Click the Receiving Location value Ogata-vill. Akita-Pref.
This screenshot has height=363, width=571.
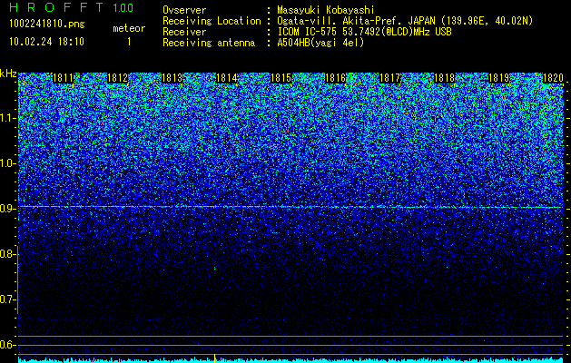(x=340, y=21)
